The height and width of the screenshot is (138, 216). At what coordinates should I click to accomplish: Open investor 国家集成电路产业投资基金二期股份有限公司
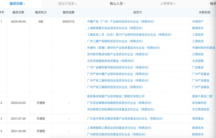[116, 96]
